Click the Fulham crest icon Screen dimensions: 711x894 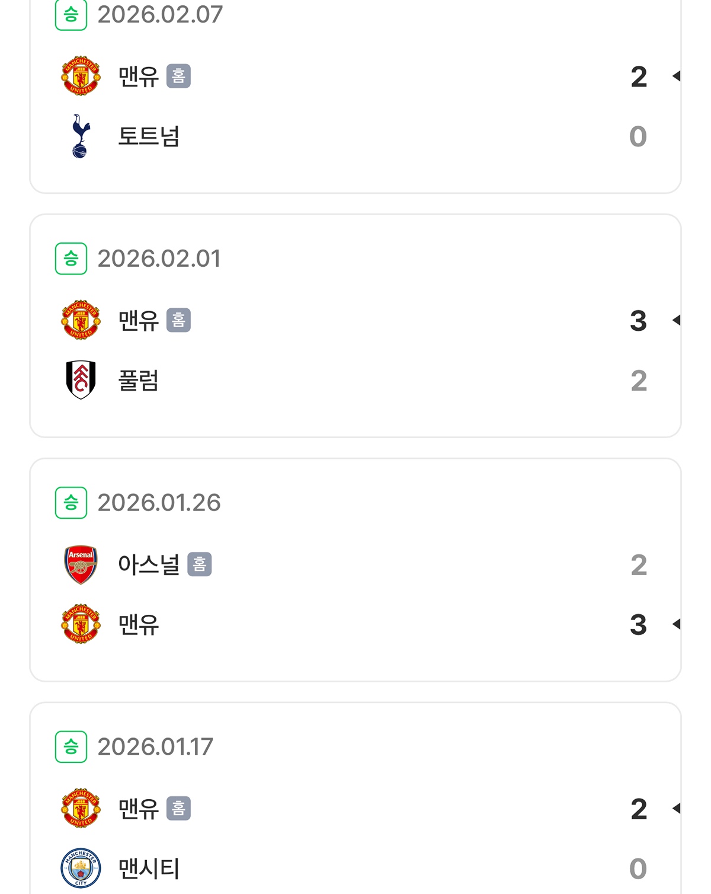81,380
